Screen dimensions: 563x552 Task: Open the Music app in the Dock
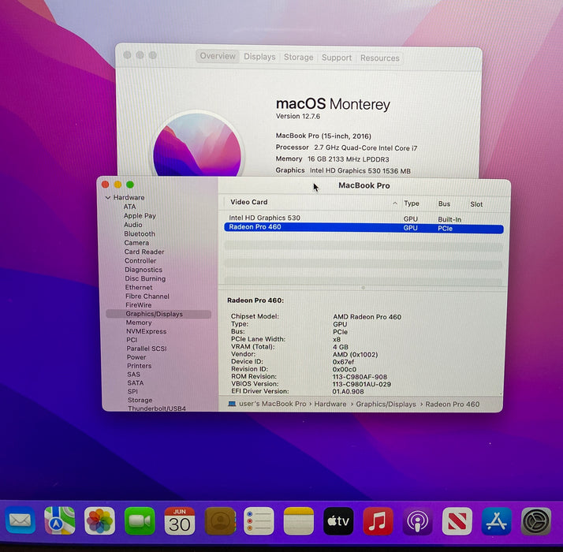[378, 520]
